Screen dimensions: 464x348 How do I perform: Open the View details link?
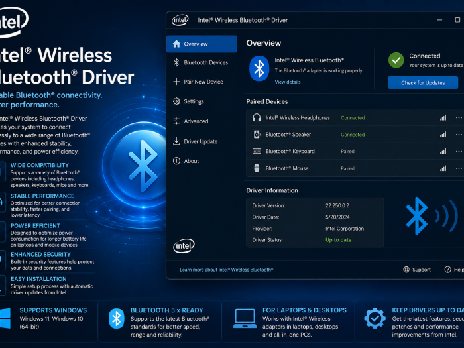click(x=287, y=82)
